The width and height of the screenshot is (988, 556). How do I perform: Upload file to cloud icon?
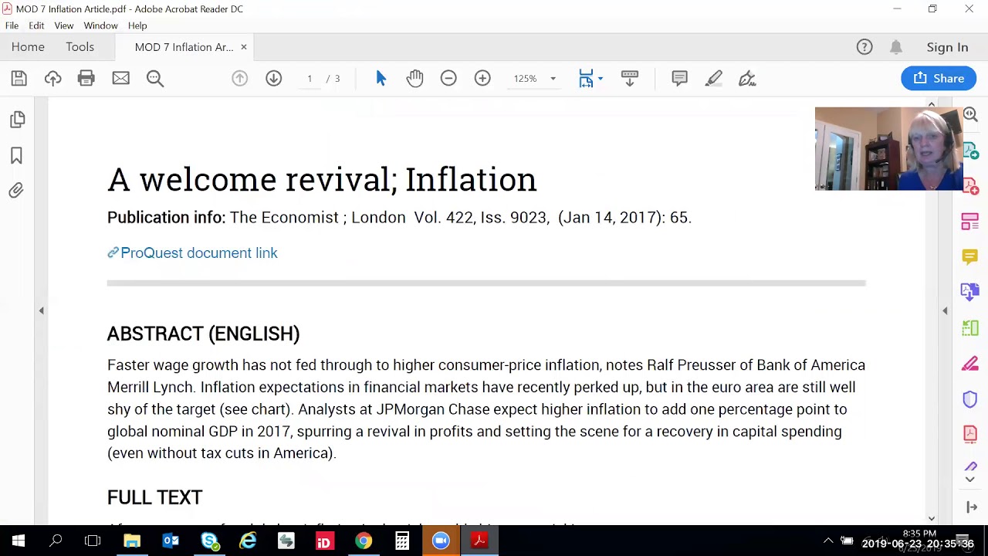pos(52,78)
